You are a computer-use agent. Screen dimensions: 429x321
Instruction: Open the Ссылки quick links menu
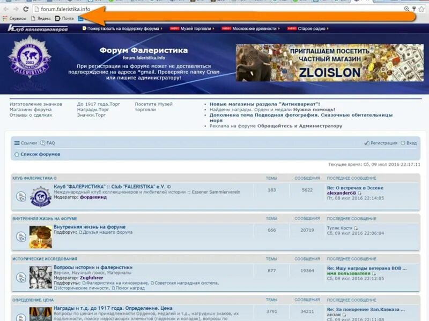click(x=25, y=143)
